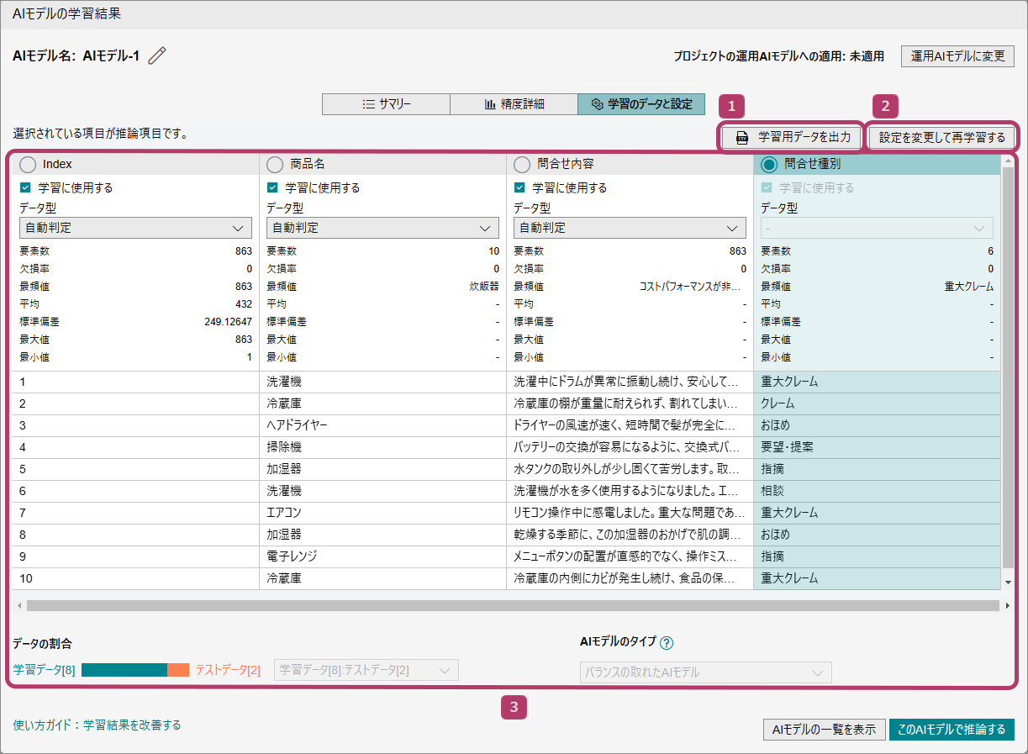1028x754 pixels.
Task: Select the 商品名 column radio button
Action: pos(275,164)
